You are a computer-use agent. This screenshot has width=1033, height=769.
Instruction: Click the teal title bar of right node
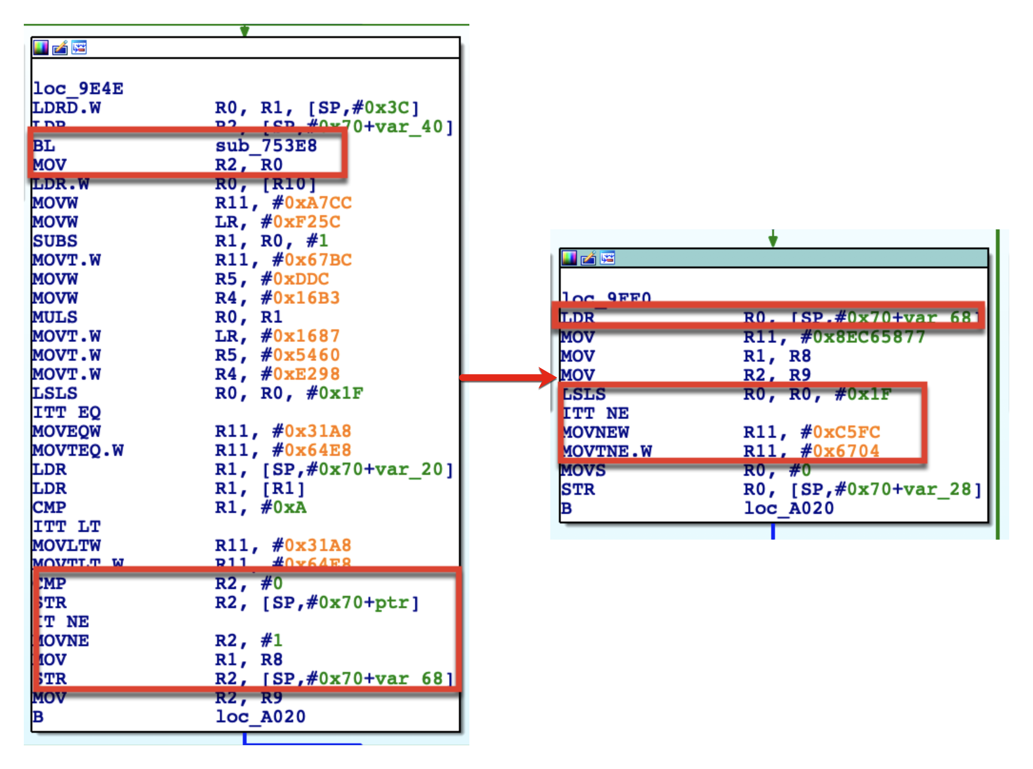800,258
